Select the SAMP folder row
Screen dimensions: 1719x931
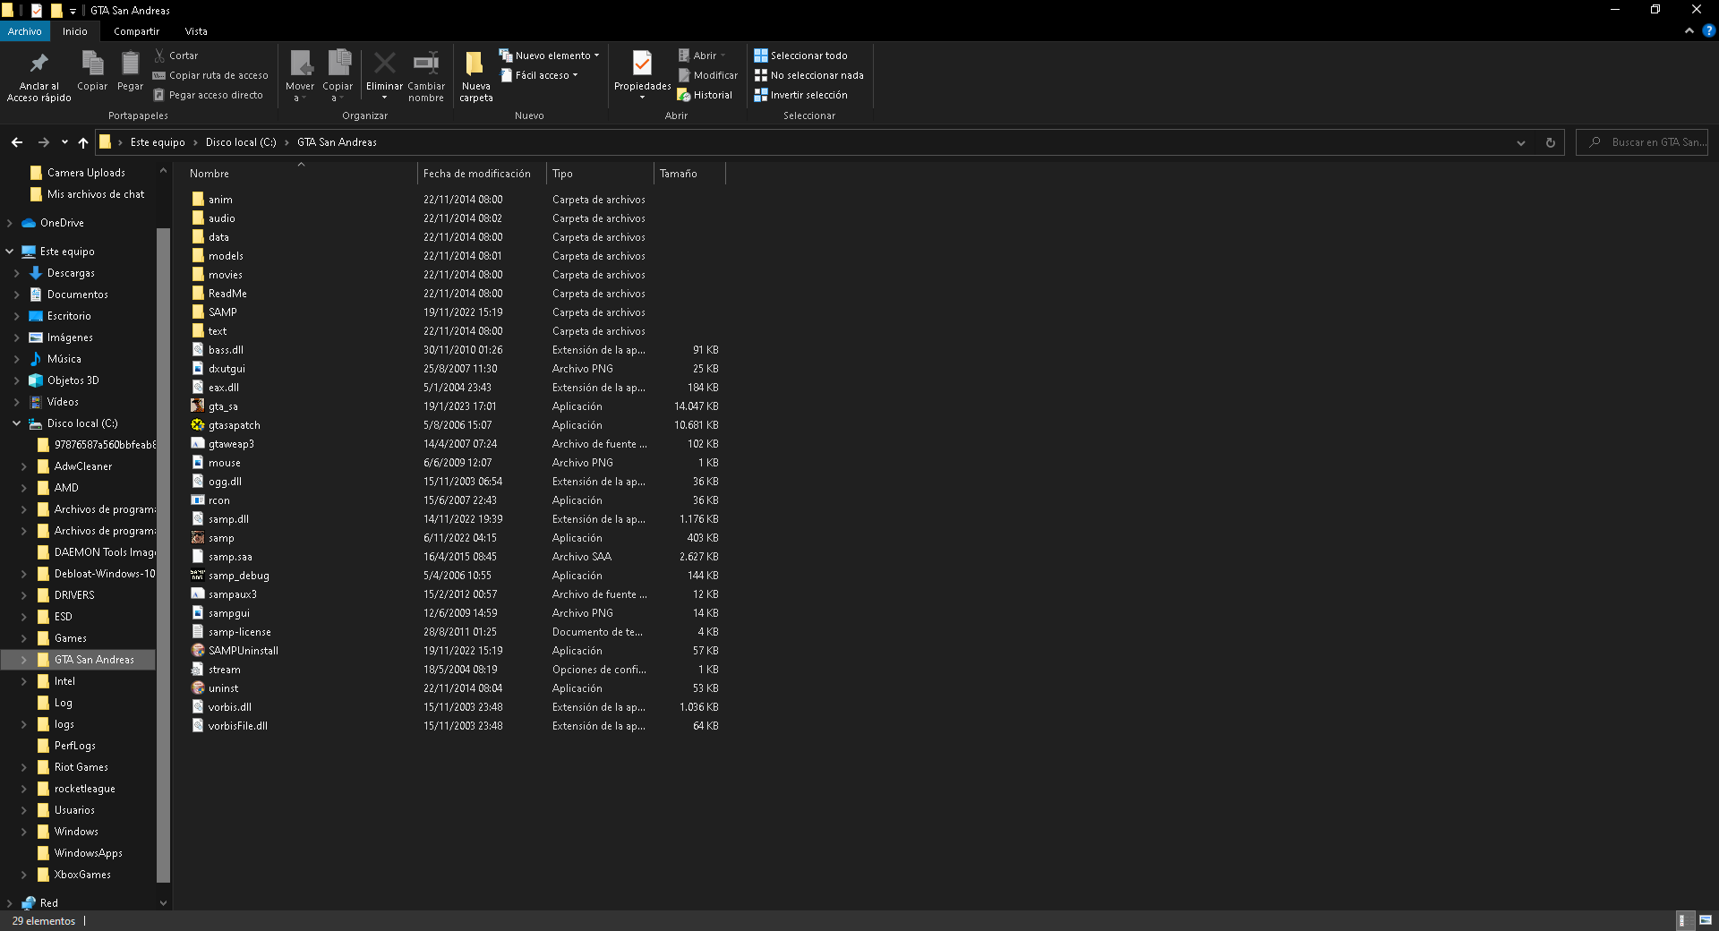click(455, 312)
